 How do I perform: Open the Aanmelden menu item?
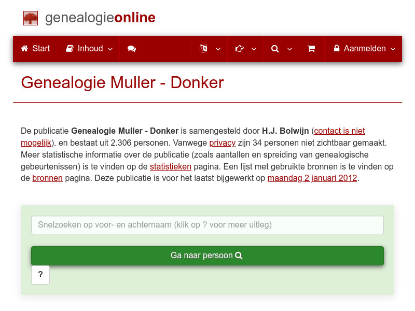364,48
